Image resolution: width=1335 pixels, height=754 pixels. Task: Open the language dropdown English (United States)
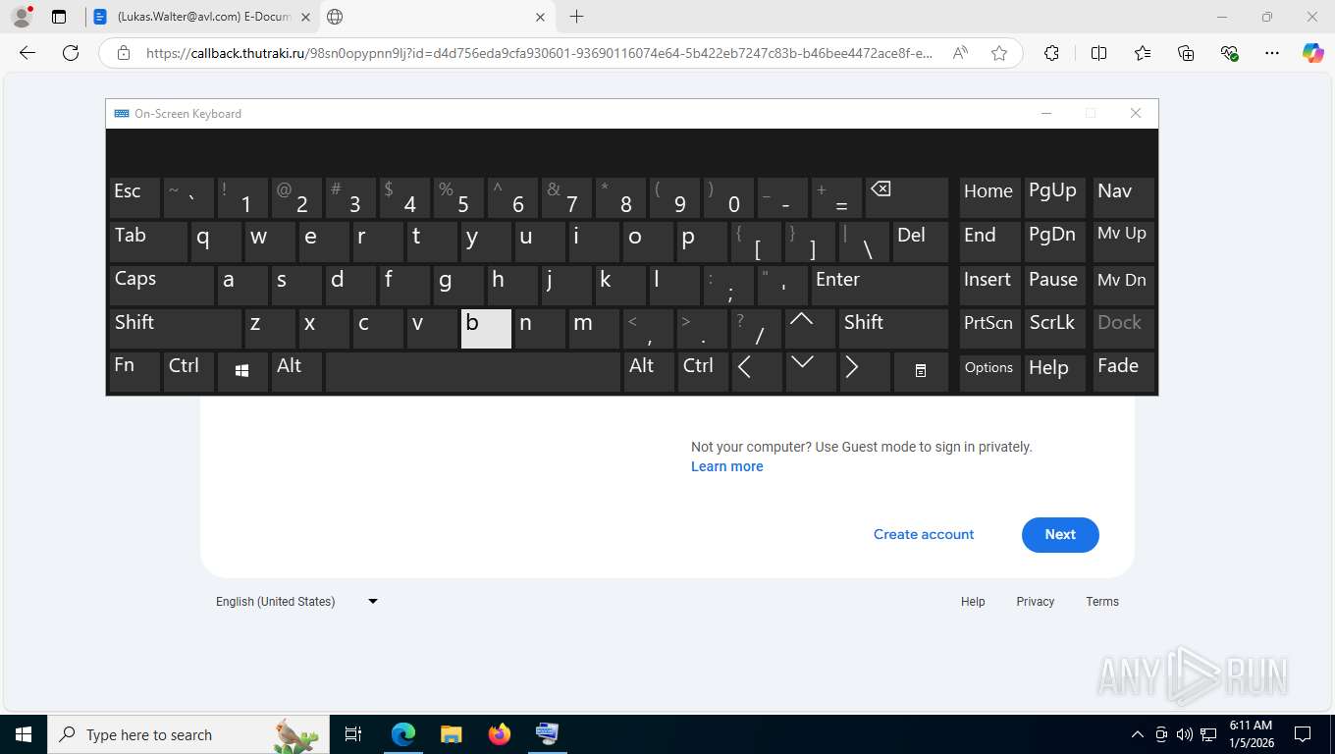pos(297,601)
